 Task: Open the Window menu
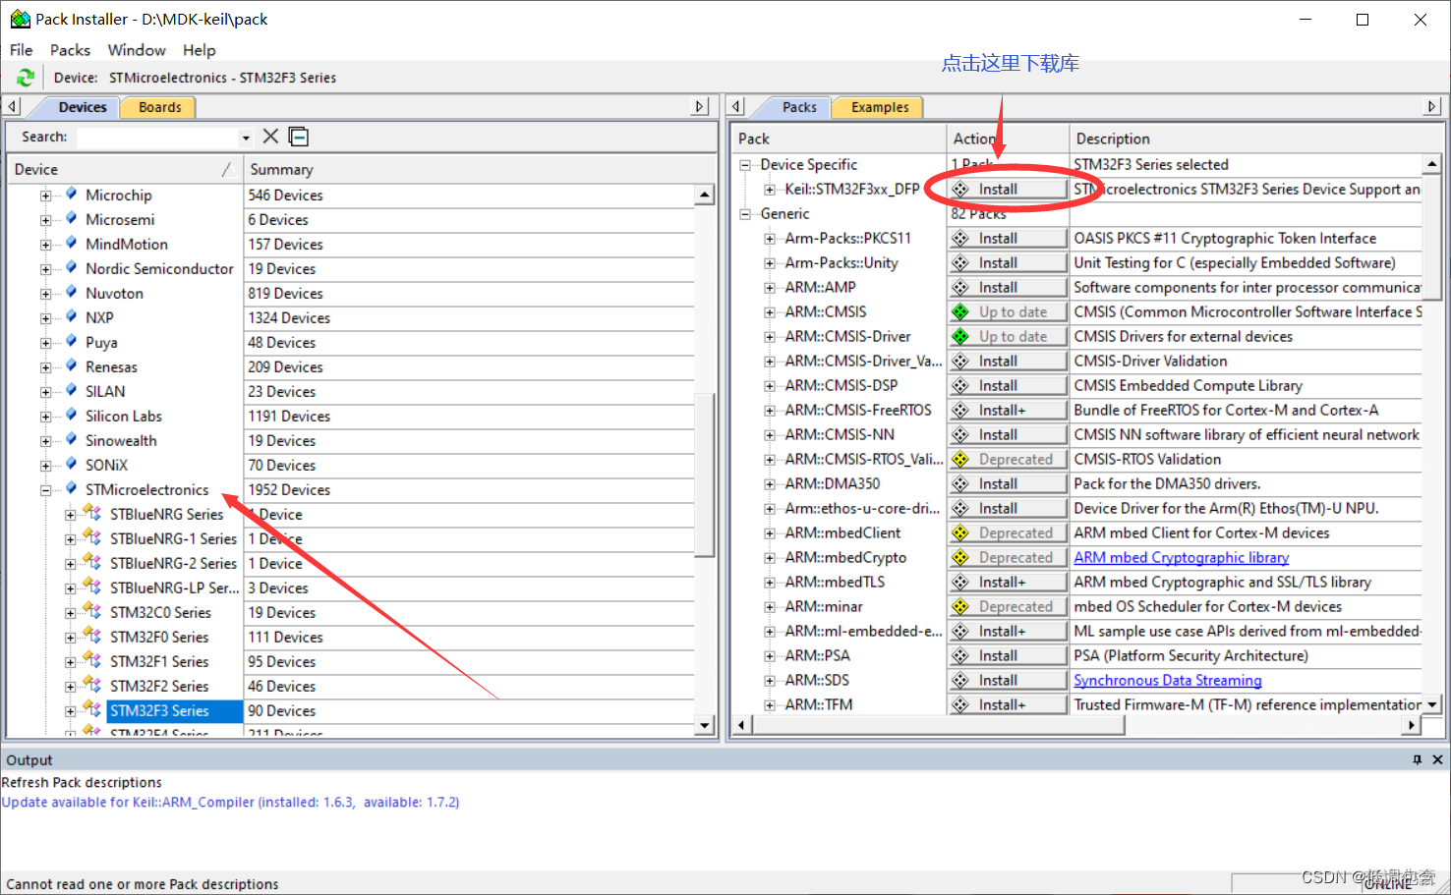click(137, 50)
